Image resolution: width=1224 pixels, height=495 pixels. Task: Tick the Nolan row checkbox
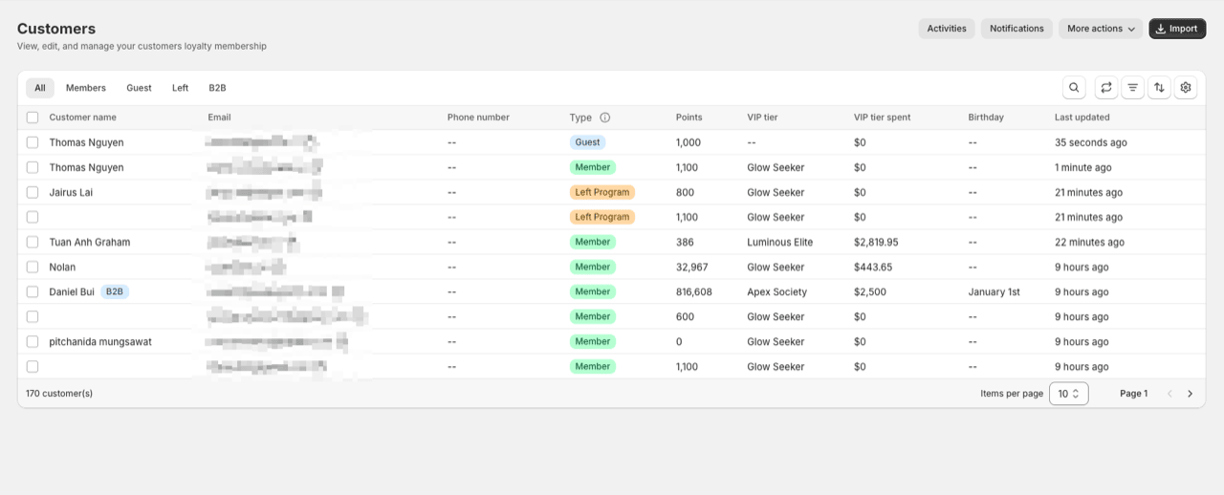(33, 267)
